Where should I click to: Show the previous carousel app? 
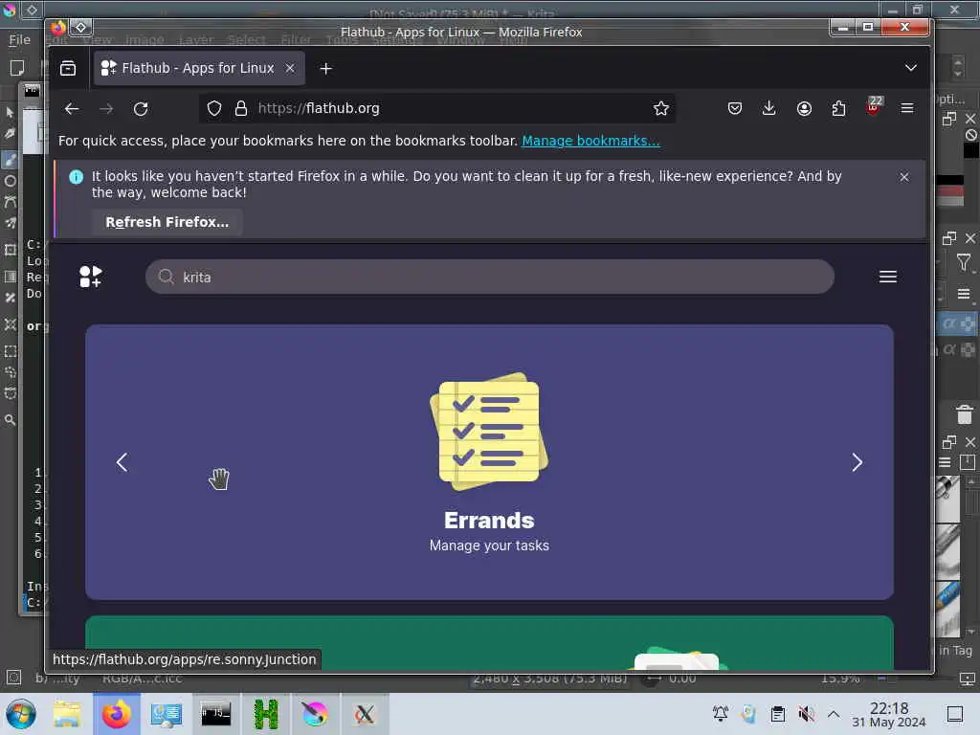coord(122,462)
